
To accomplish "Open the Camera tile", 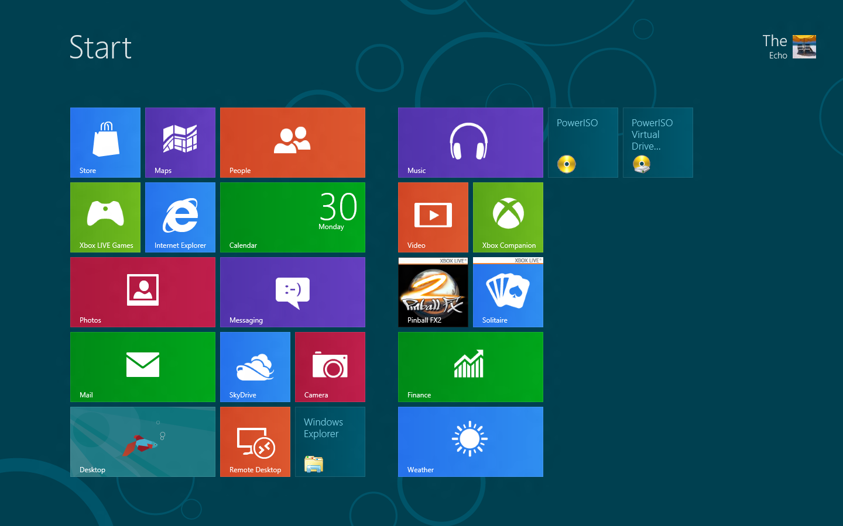I will pos(330,367).
